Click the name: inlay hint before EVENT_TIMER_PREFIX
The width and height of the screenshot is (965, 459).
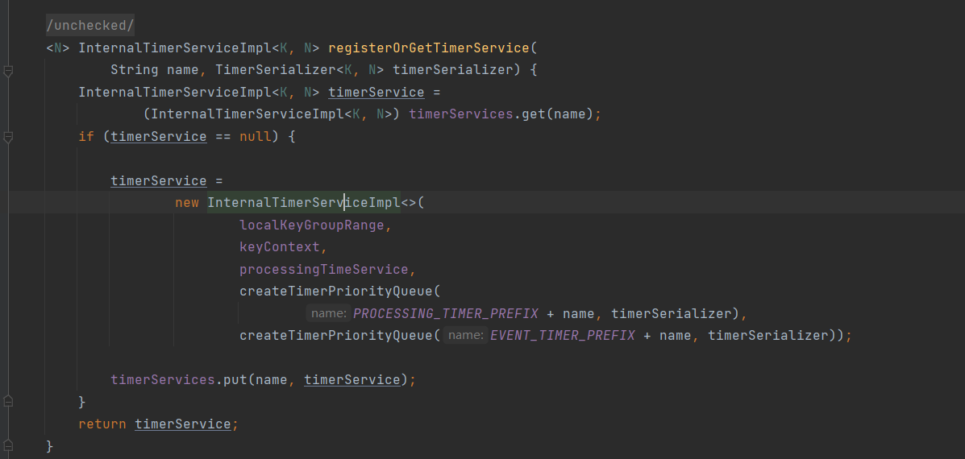pyautogui.click(x=465, y=336)
